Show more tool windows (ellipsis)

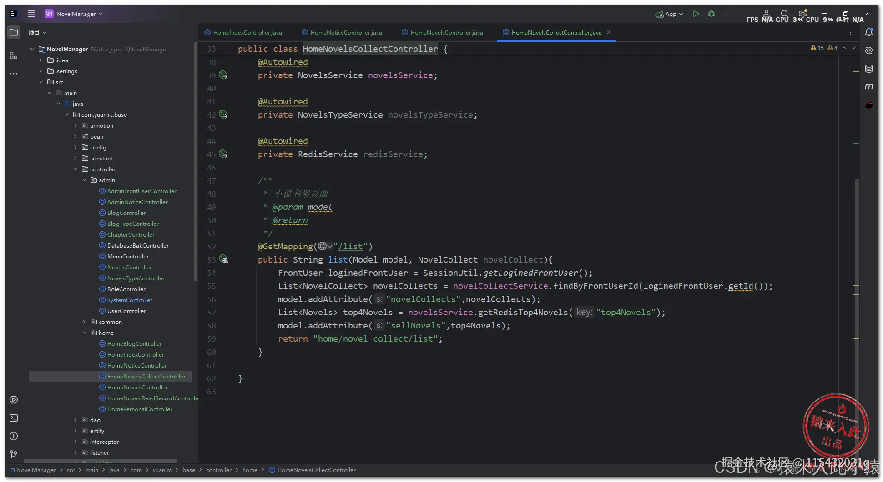tap(14, 73)
